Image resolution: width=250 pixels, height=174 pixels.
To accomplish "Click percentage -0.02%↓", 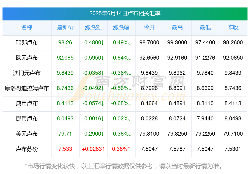I will (x=121, y=118).
